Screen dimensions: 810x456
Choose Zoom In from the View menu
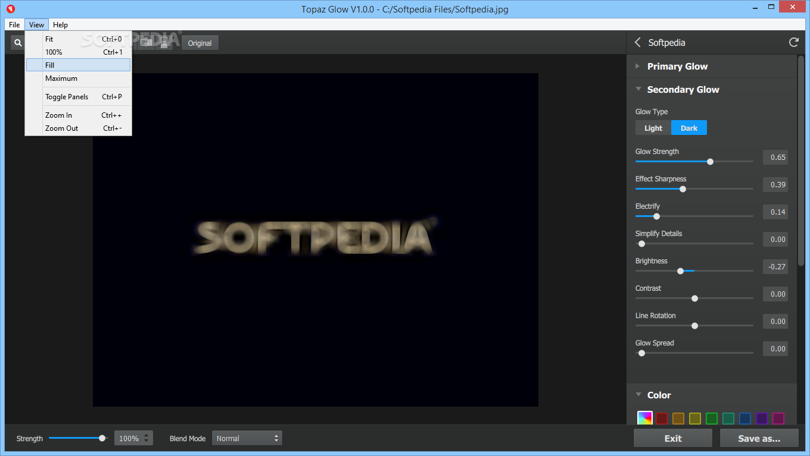click(78, 115)
